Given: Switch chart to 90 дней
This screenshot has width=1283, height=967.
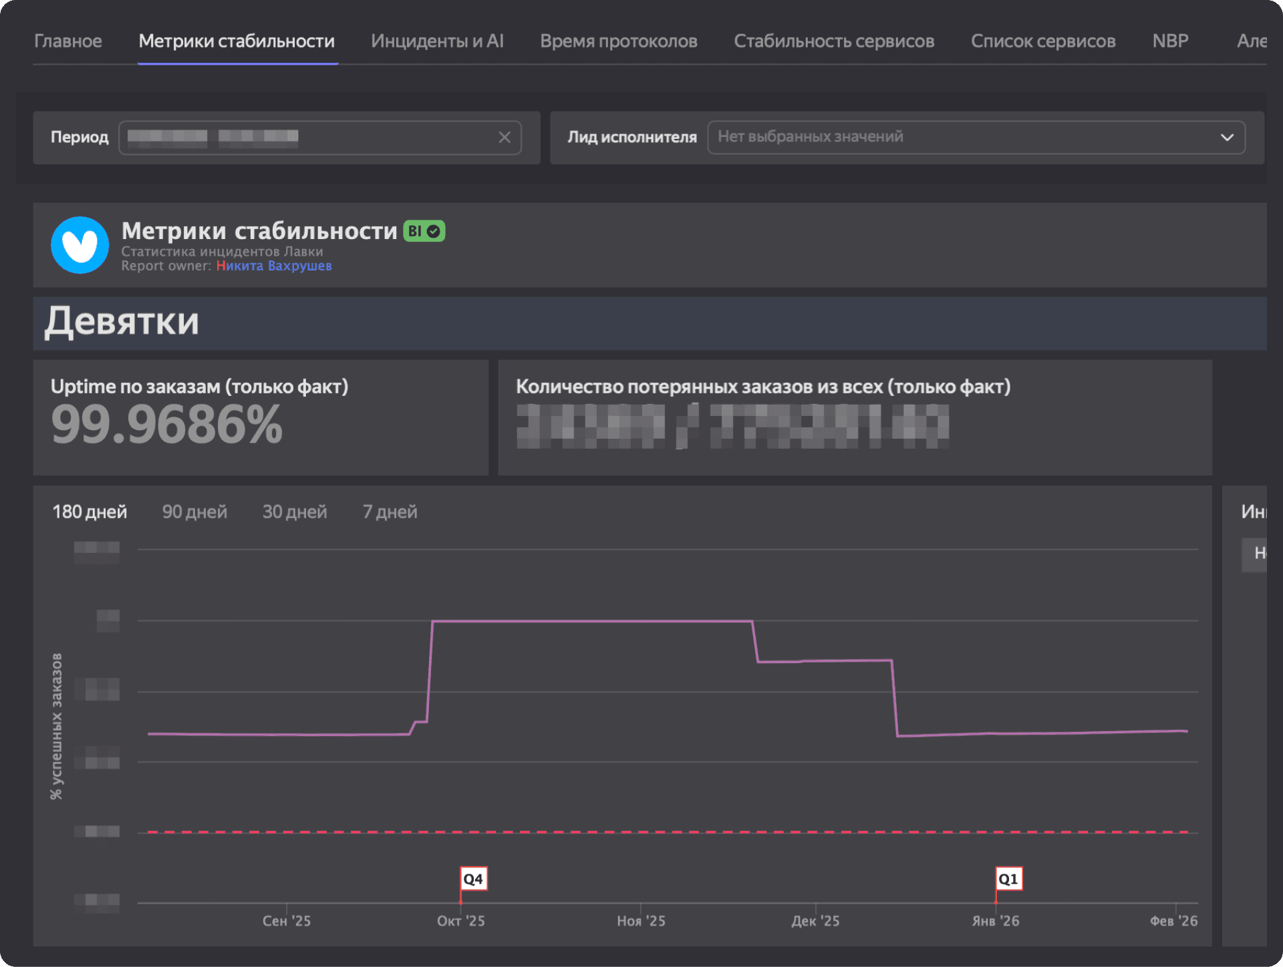Looking at the screenshot, I should (194, 512).
